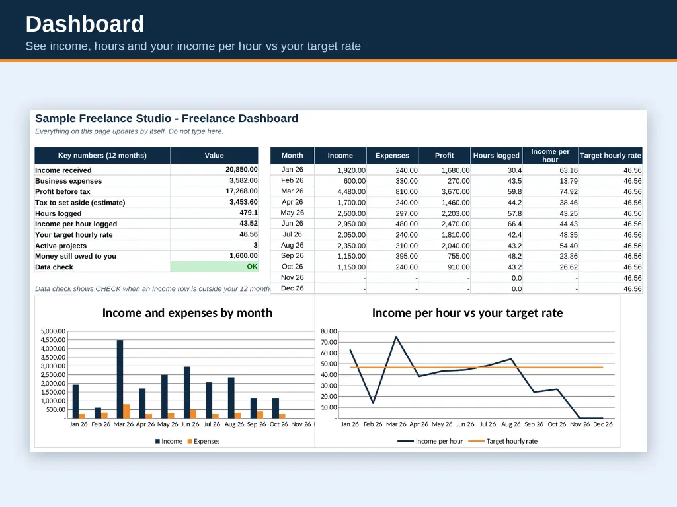Select the "Money still owed to you" label
Screen dimensions: 677x507
pyautogui.click(x=75, y=257)
